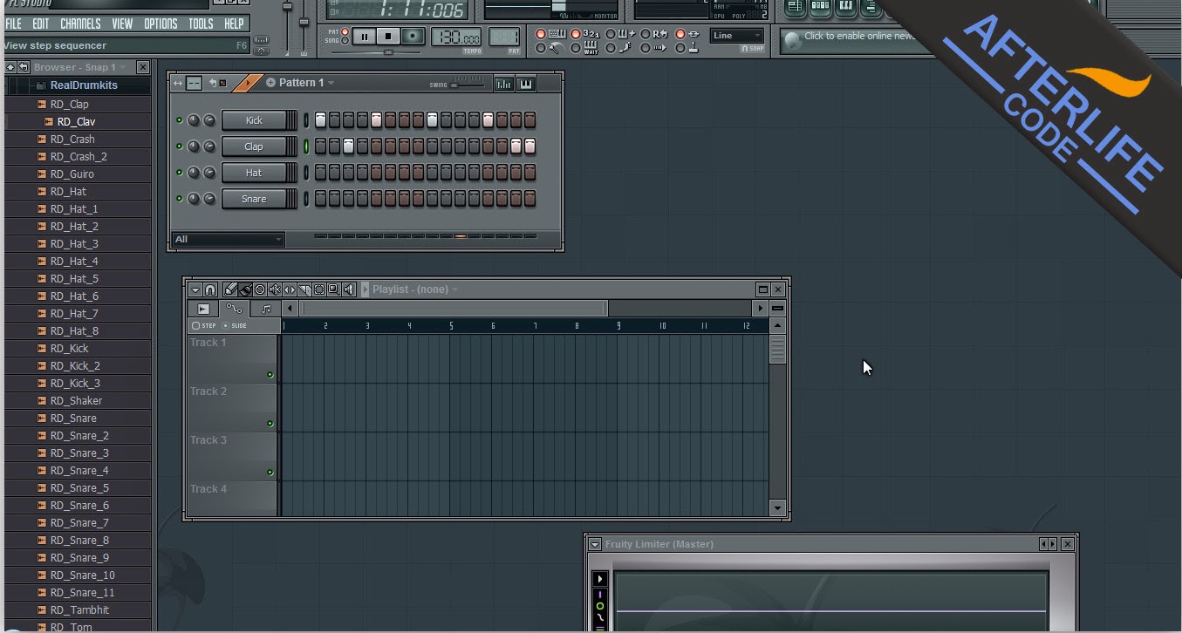Screen dimensions: 1182x633
Task: Select the Slice tool in Playlist
Action: [304, 289]
